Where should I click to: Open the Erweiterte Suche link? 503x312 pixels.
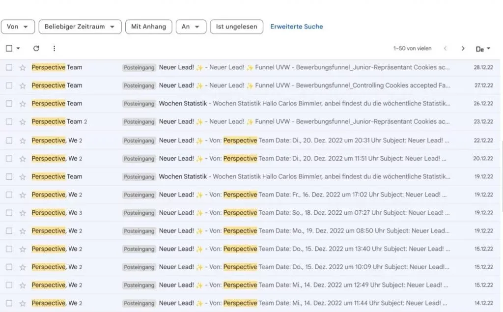click(296, 27)
